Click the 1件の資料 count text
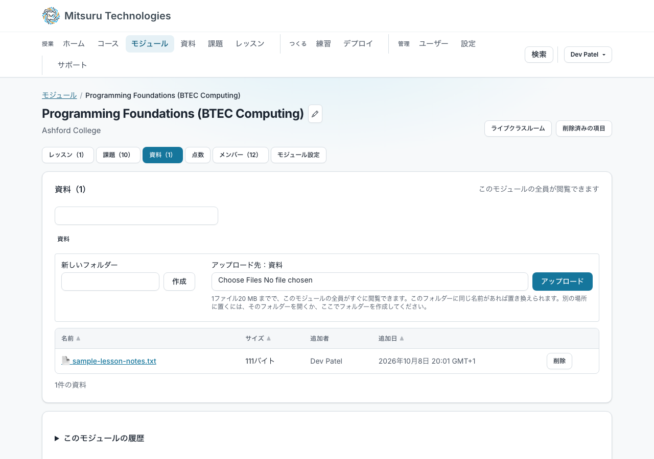Viewport: 654px width, 459px height. (x=71, y=385)
